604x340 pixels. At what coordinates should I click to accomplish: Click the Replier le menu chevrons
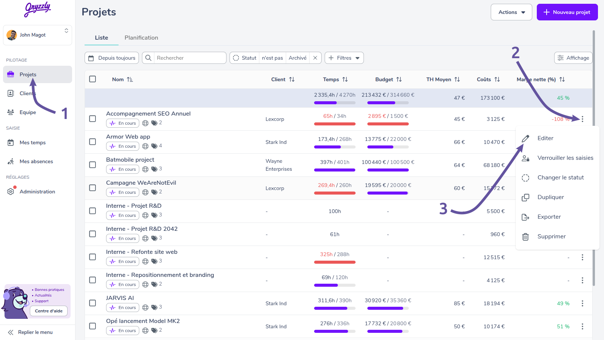click(11, 332)
